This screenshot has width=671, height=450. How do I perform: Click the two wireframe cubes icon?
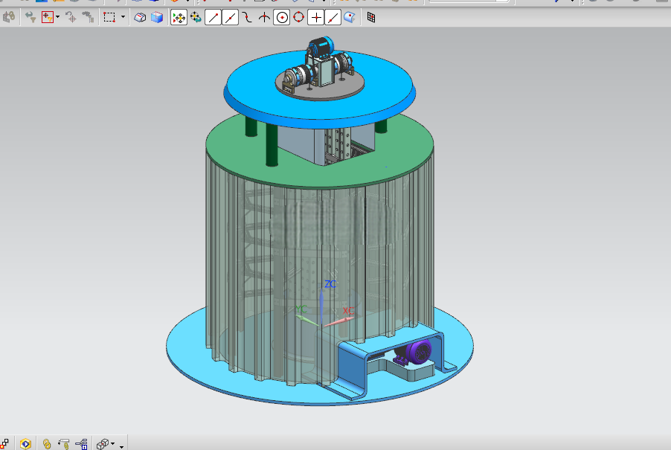click(x=102, y=444)
